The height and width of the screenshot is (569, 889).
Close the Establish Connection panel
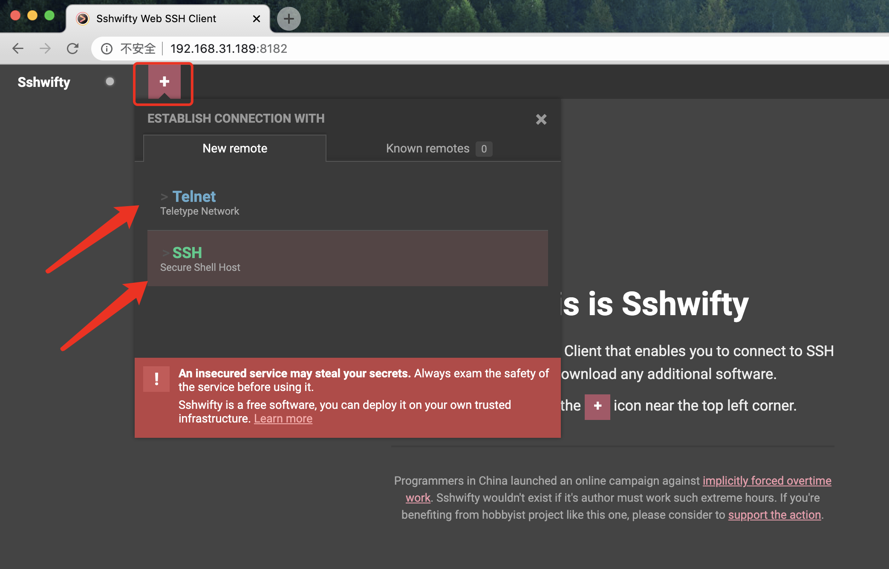point(541,119)
